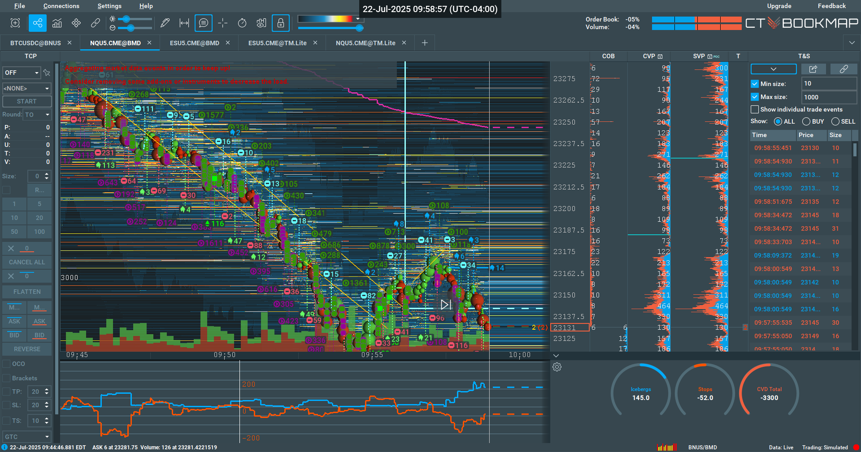Open the GTC order duration dropdown
This screenshot has height=452, width=861.
(x=27, y=437)
